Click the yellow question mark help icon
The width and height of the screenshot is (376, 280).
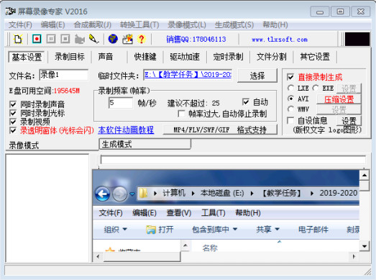click(x=142, y=39)
